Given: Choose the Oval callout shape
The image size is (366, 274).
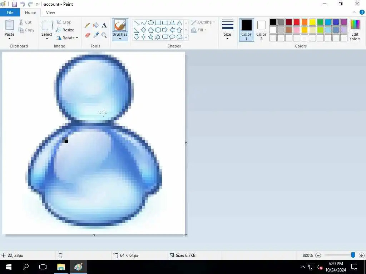Looking at the screenshot, I should (x=172, y=37).
